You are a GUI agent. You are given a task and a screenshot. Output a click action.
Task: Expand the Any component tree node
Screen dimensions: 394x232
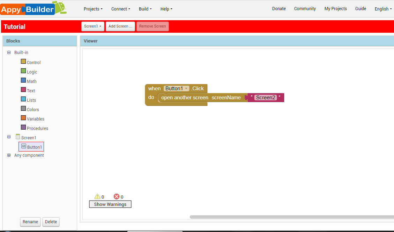[8, 155]
